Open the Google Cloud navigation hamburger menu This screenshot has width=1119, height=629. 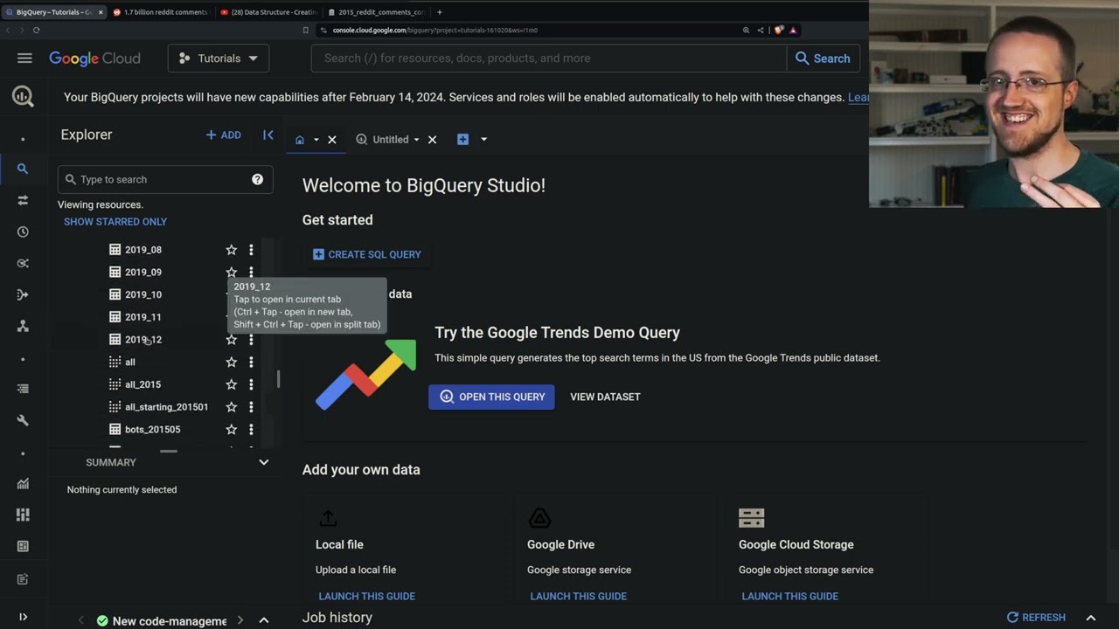pyautogui.click(x=24, y=59)
